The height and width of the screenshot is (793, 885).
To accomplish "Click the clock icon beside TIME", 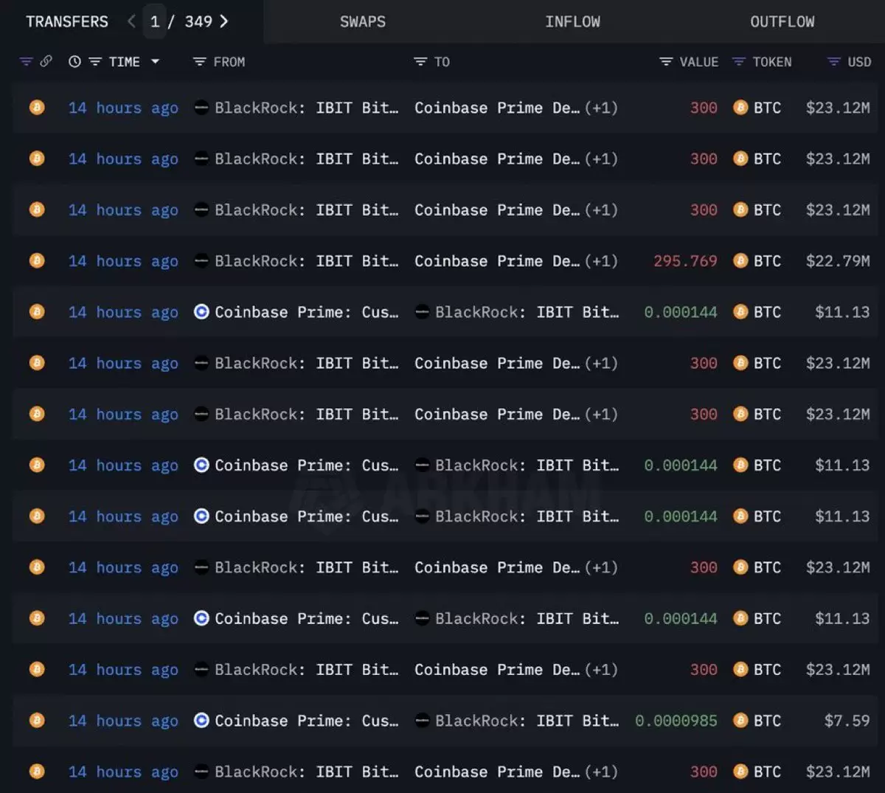I will [74, 62].
